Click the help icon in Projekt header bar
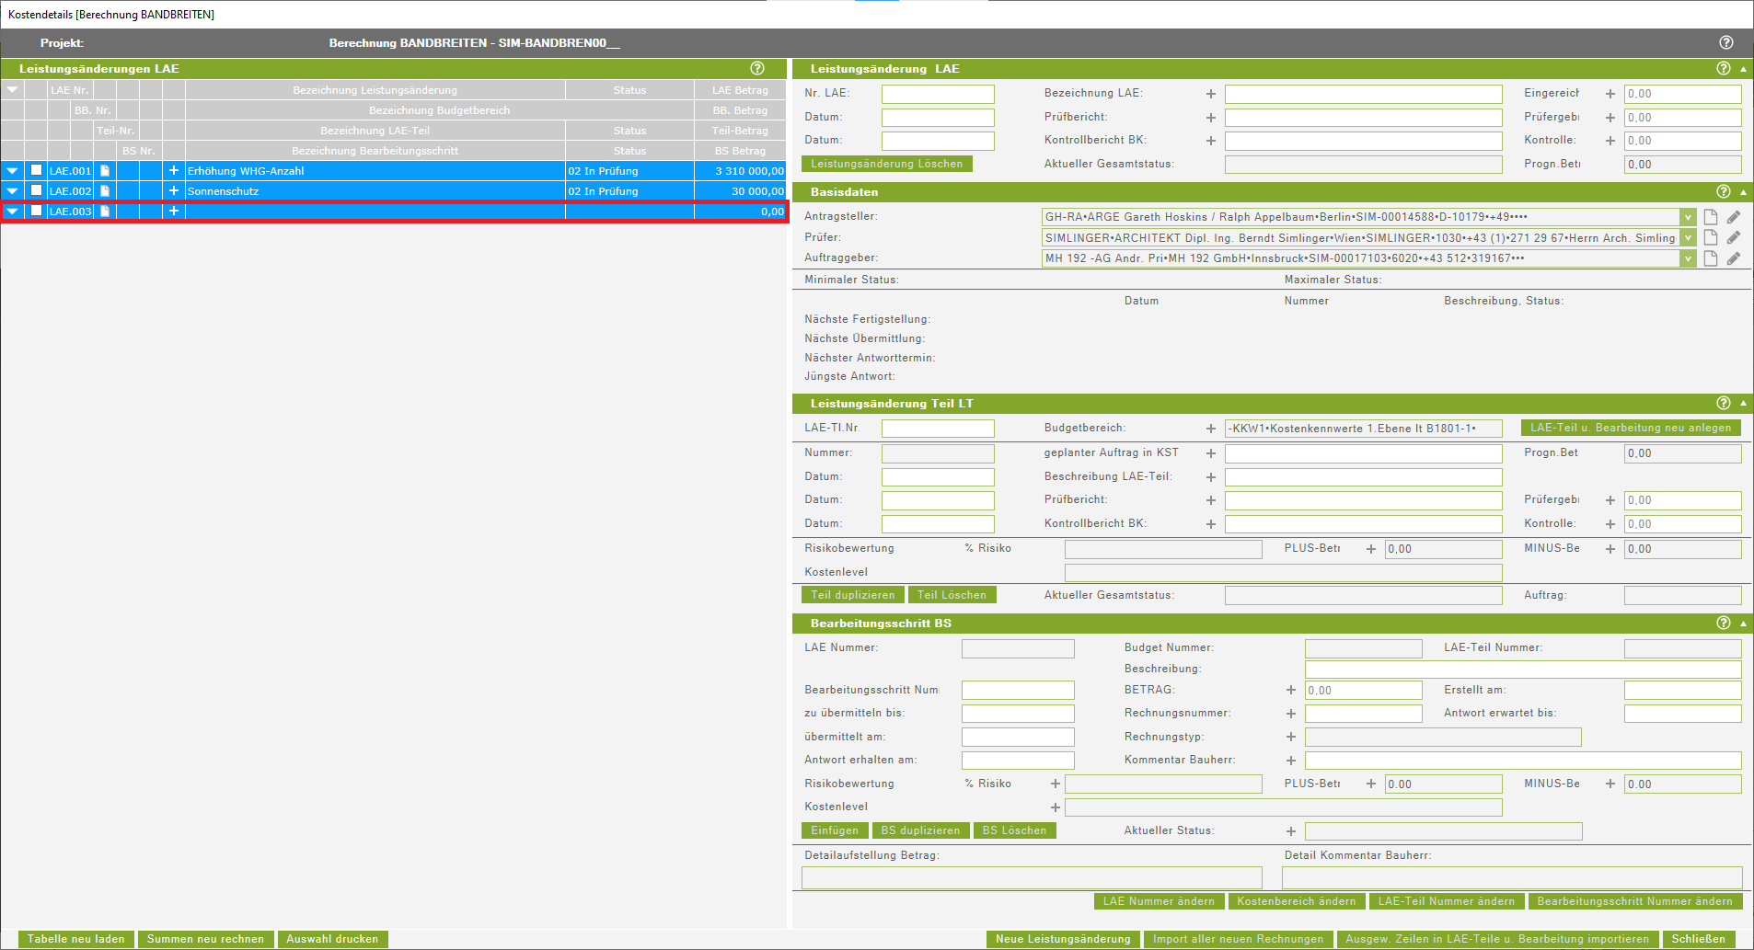Viewport: 1754px width, 950px height. (x=1725, y=43)
